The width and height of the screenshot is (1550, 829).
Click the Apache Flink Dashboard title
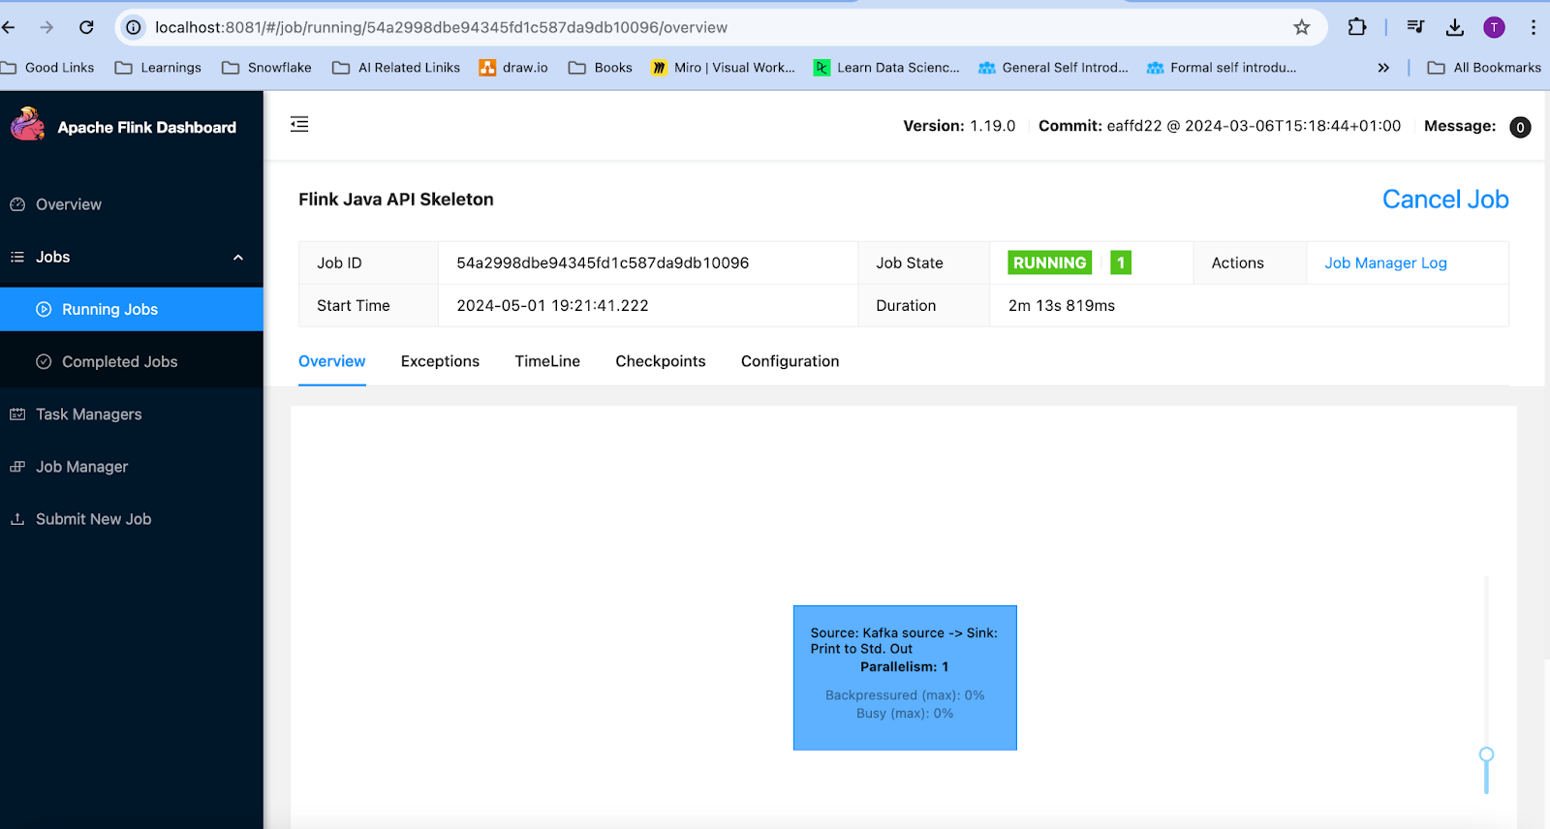146,128
